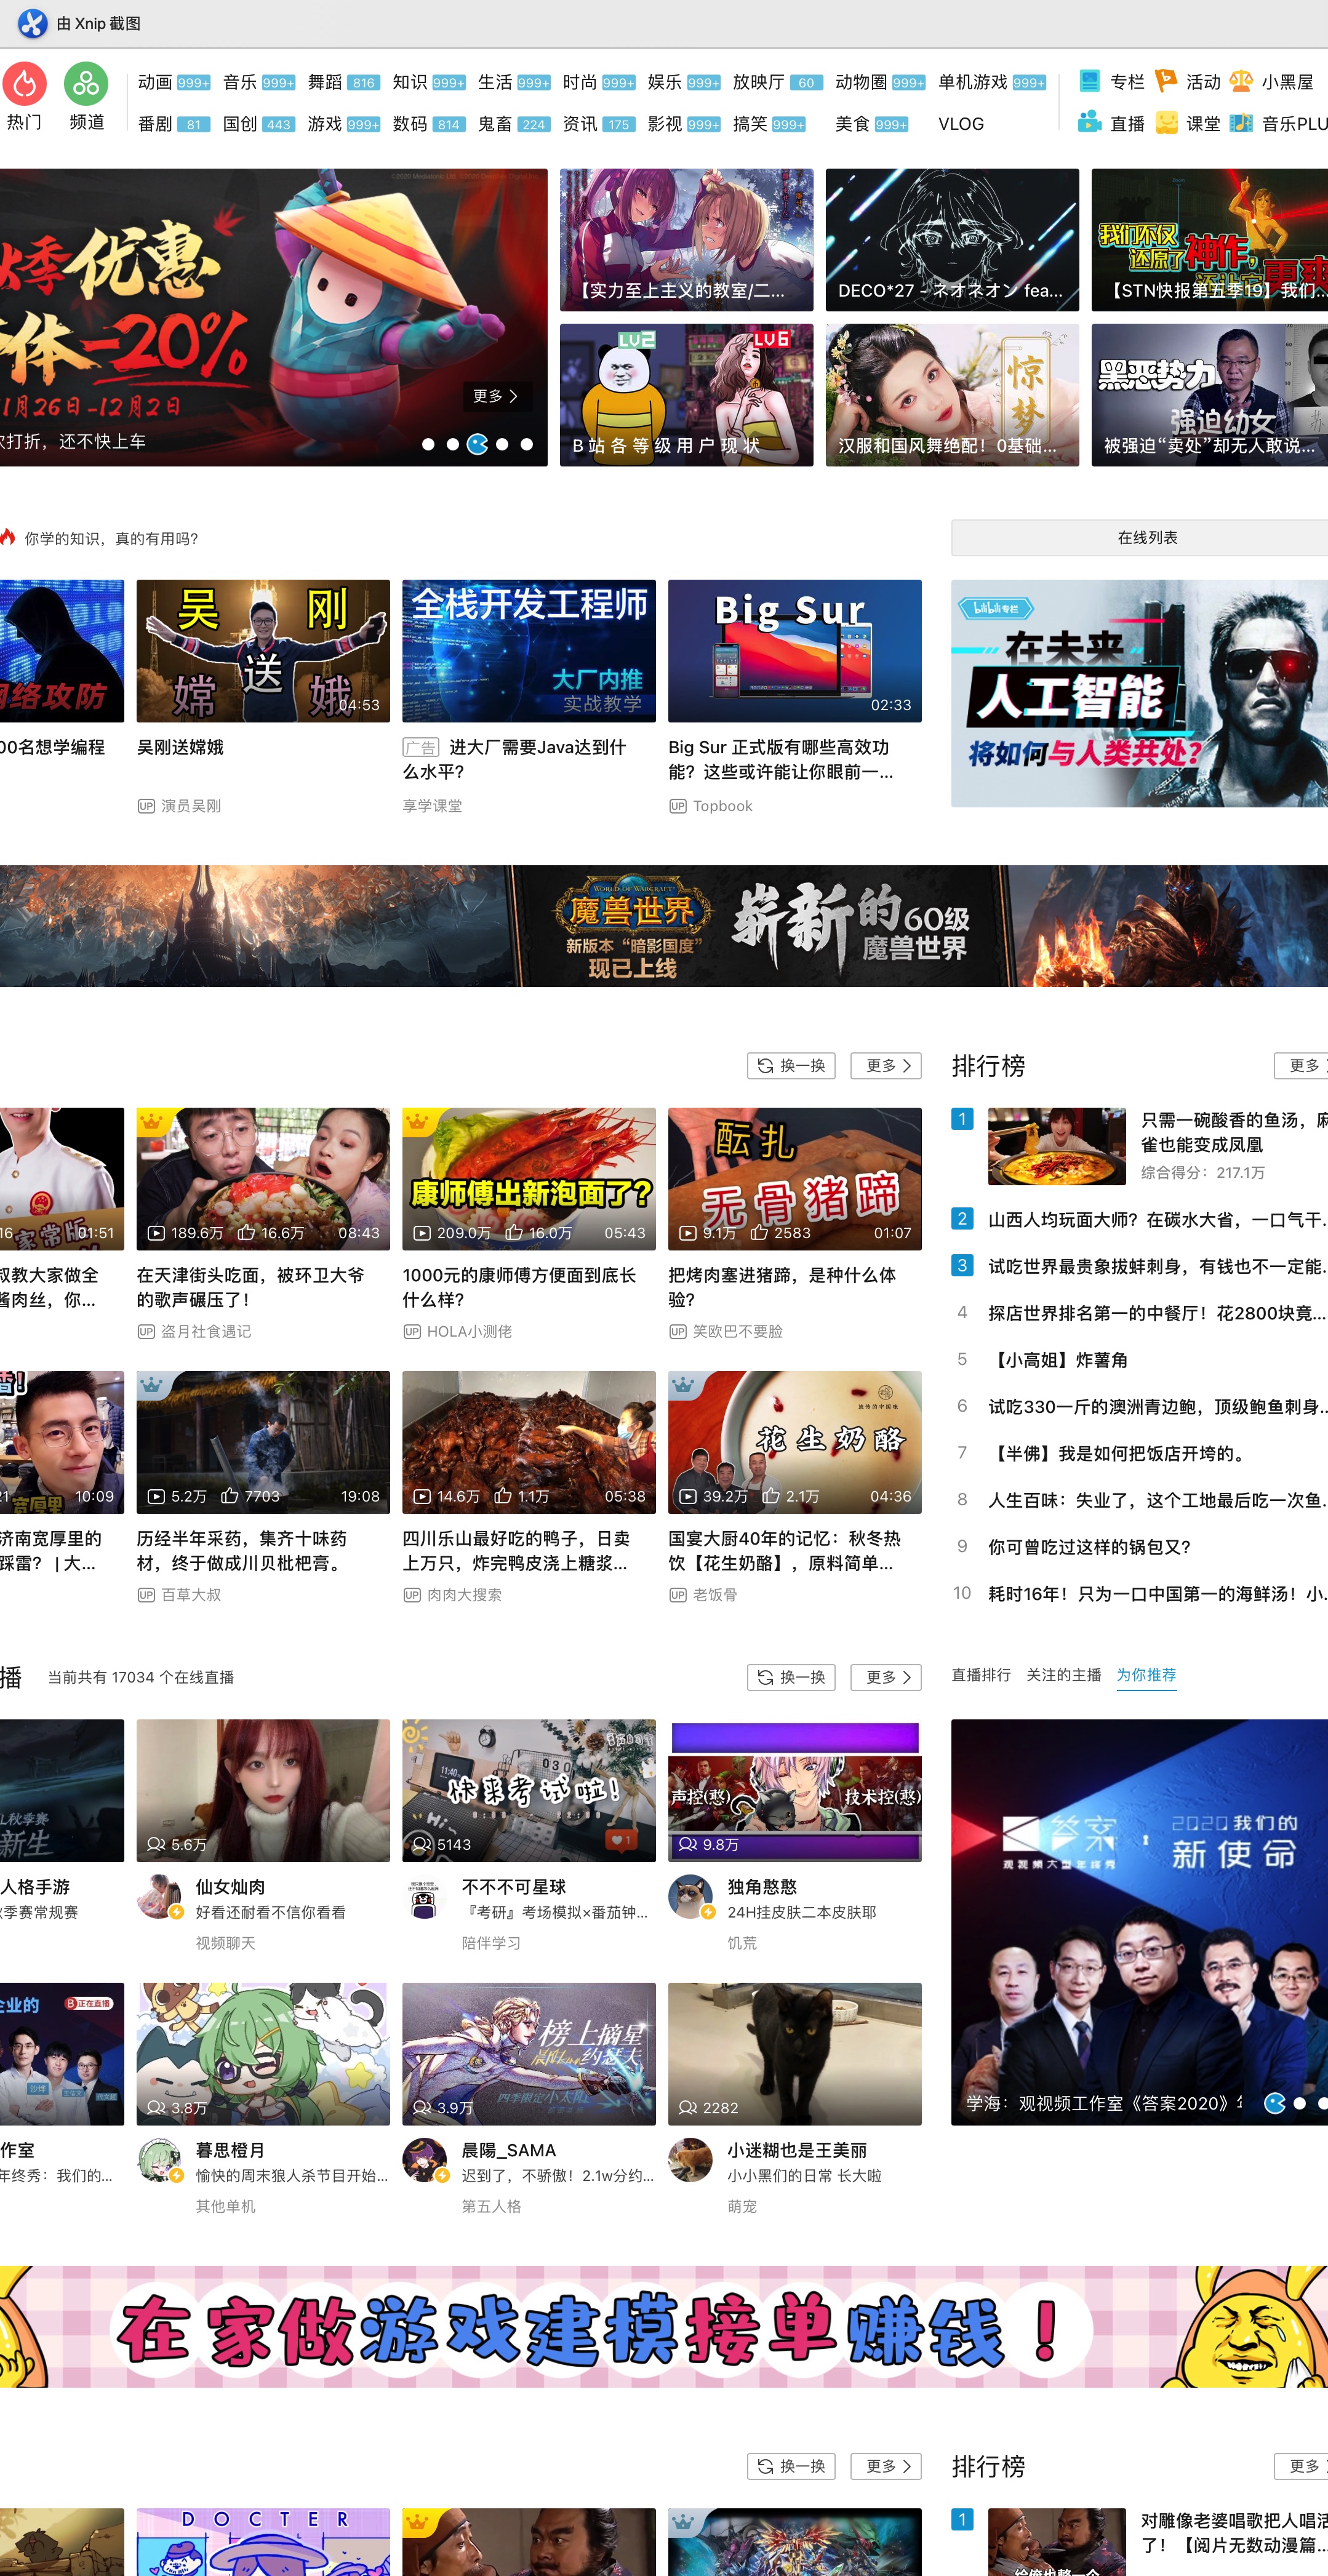Click the 在线列表 button
This screenshot has height=2576, width=1328.
1147,538
